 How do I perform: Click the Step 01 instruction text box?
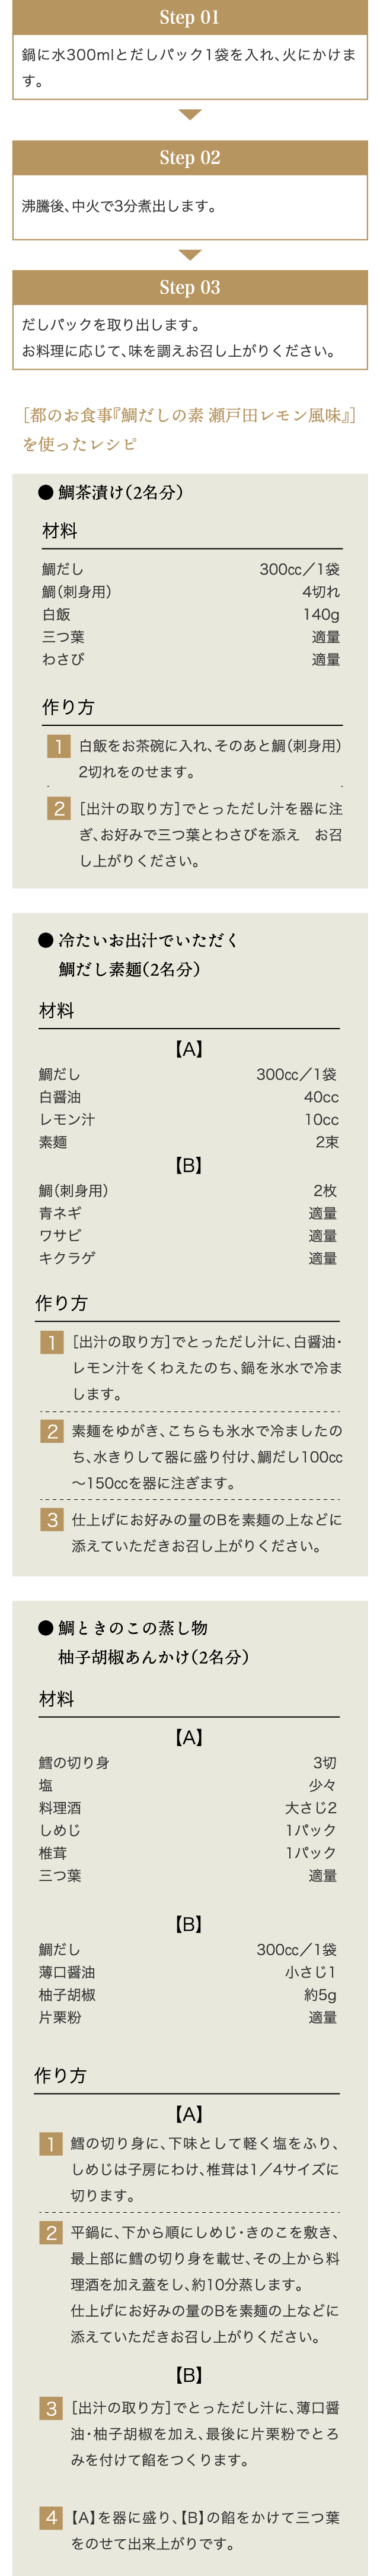(190, 67)
